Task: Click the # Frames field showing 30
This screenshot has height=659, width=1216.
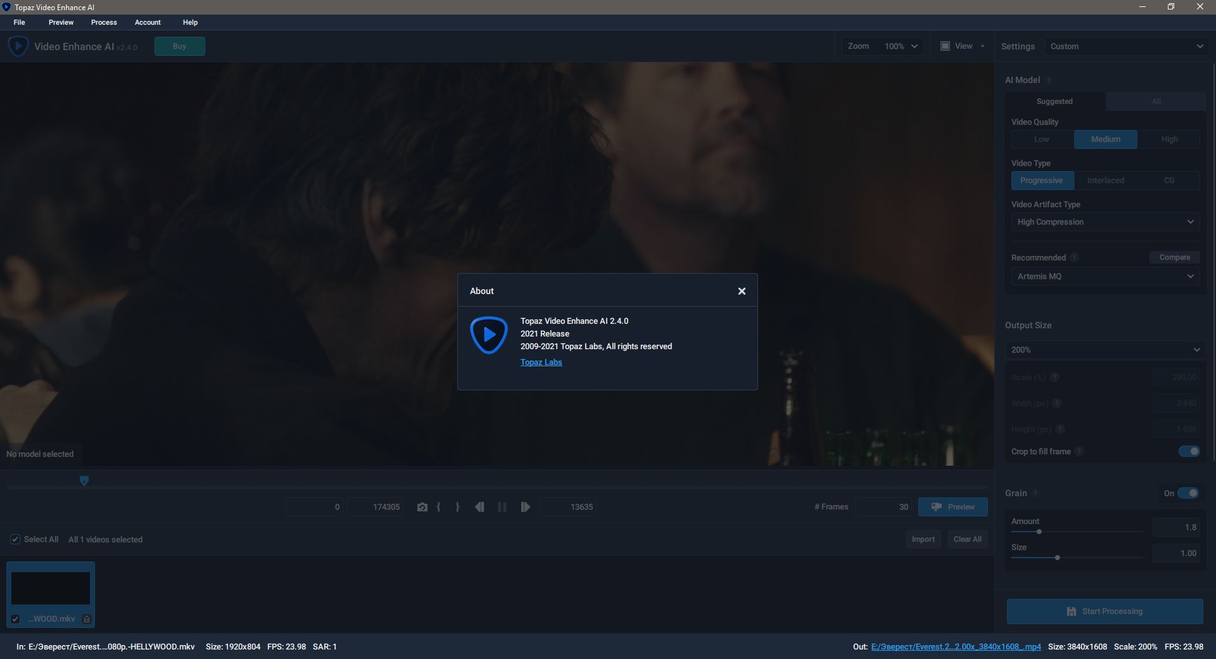Action: [x=883, y=507]
